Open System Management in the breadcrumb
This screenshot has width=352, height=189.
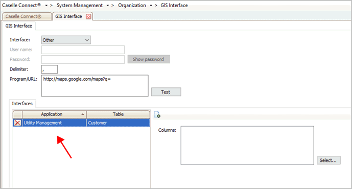pyautogui.click(x=80, y=6)
